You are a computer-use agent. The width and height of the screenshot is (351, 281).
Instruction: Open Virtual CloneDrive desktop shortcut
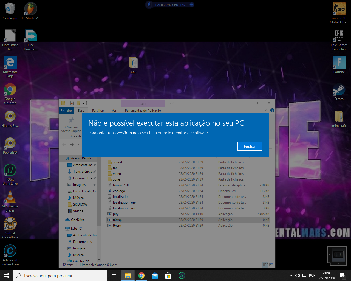coord(10,228)
